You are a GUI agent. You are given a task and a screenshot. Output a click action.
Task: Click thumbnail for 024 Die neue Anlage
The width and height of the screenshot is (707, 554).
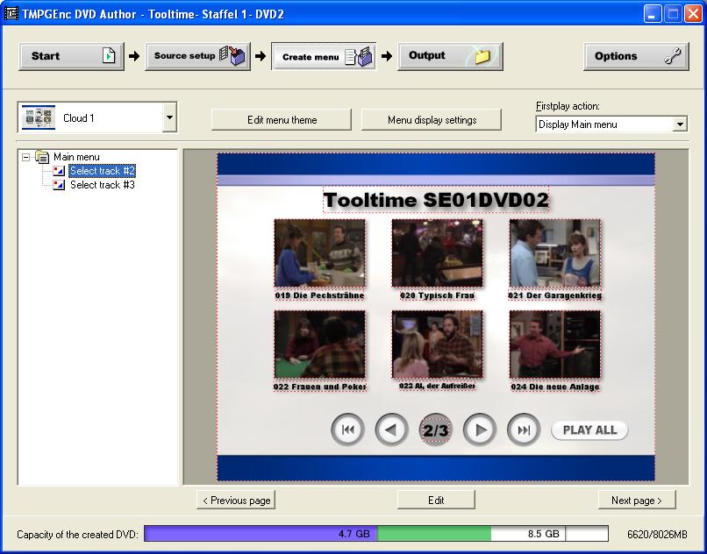554,344
